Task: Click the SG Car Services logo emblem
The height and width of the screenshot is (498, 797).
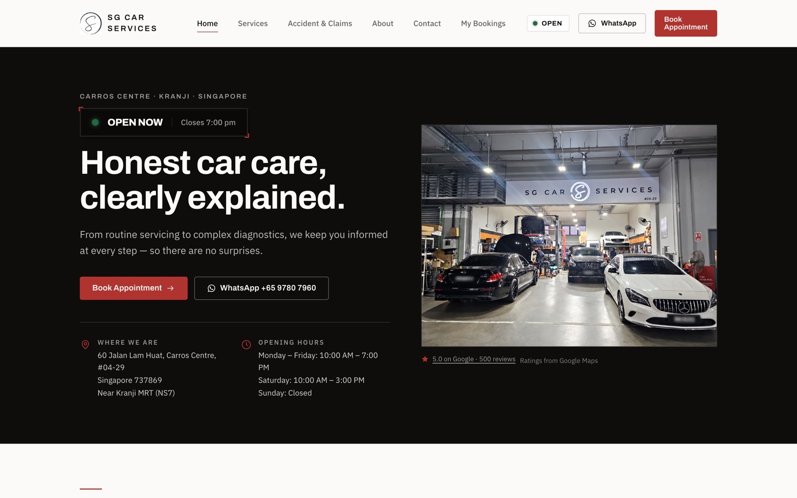Action: [x=91, y=23]
